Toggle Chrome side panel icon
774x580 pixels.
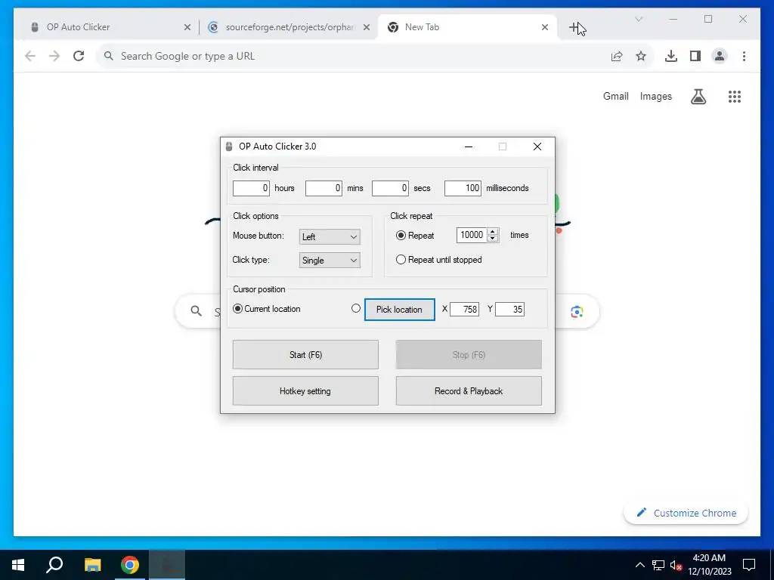coord(695,56)
